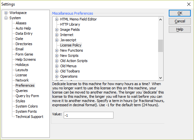Screen dimensions: 194x140
Task: Click the Value input field
Action: point(89,115)
